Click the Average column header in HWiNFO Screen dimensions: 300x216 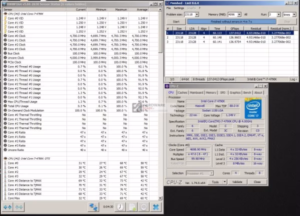pyautogui.click(x=139, y=9)
